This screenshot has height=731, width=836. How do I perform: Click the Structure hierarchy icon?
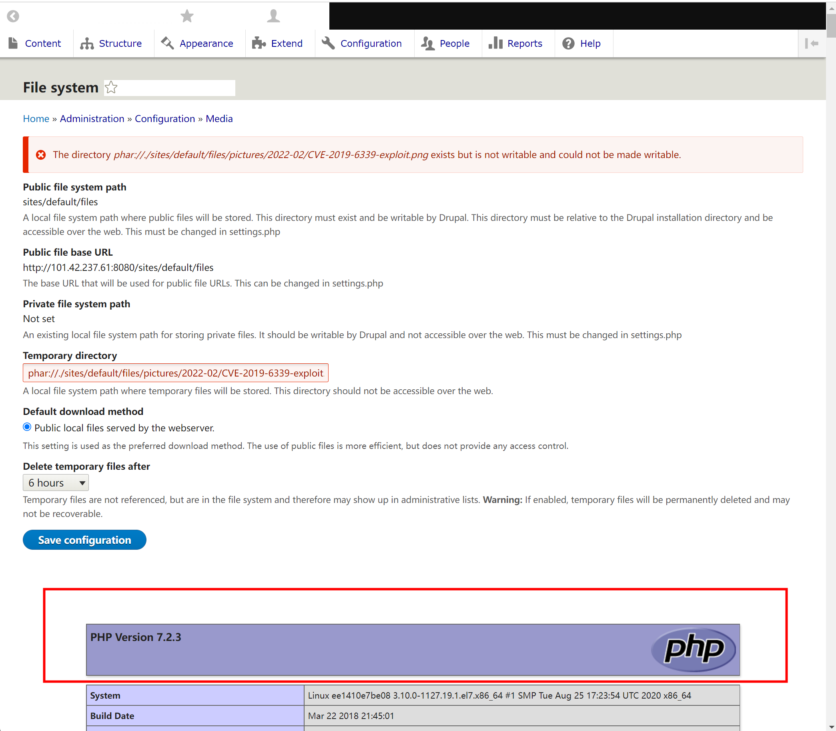tap(86, 43)
